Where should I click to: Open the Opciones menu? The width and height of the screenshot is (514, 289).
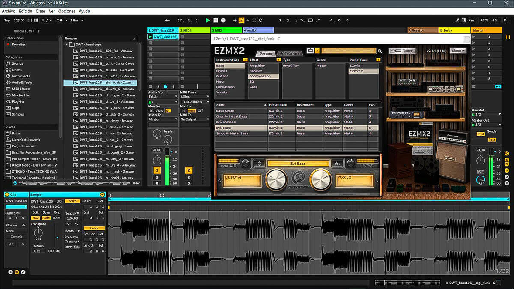(66, 11)
